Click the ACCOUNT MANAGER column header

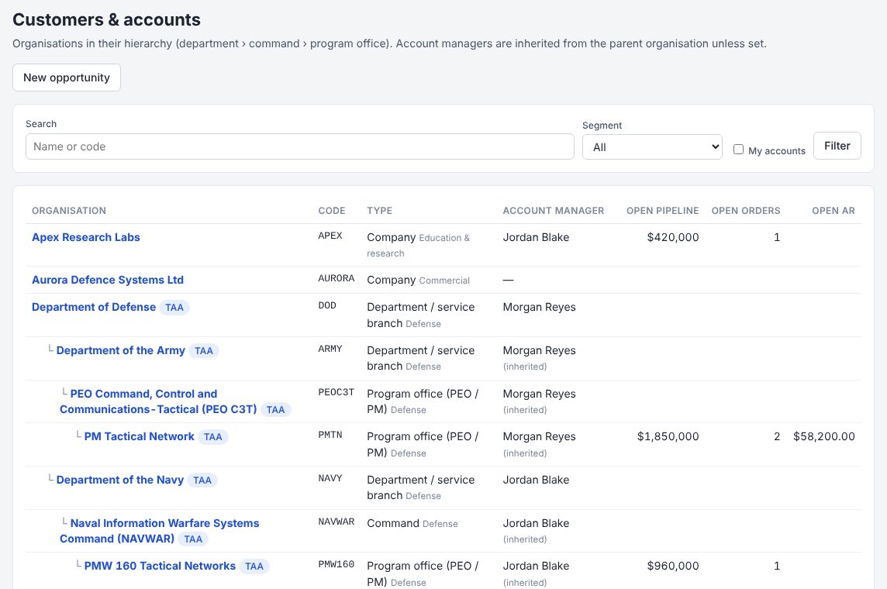[x=554, y=210]
